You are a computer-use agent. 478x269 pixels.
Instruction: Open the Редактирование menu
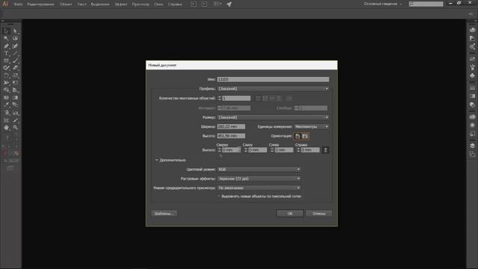click(40, 4)
